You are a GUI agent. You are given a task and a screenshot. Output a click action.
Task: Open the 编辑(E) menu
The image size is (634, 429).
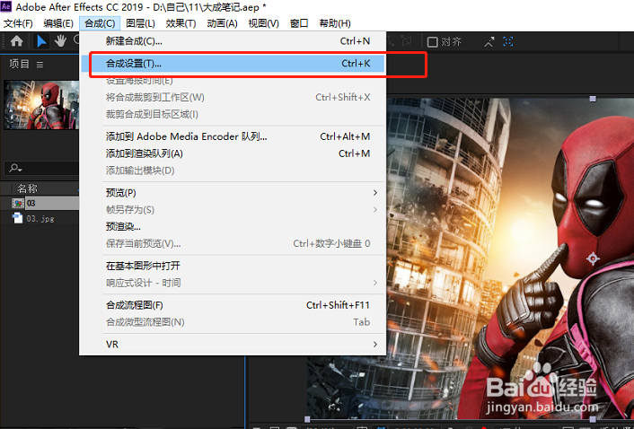click(58, 23)
